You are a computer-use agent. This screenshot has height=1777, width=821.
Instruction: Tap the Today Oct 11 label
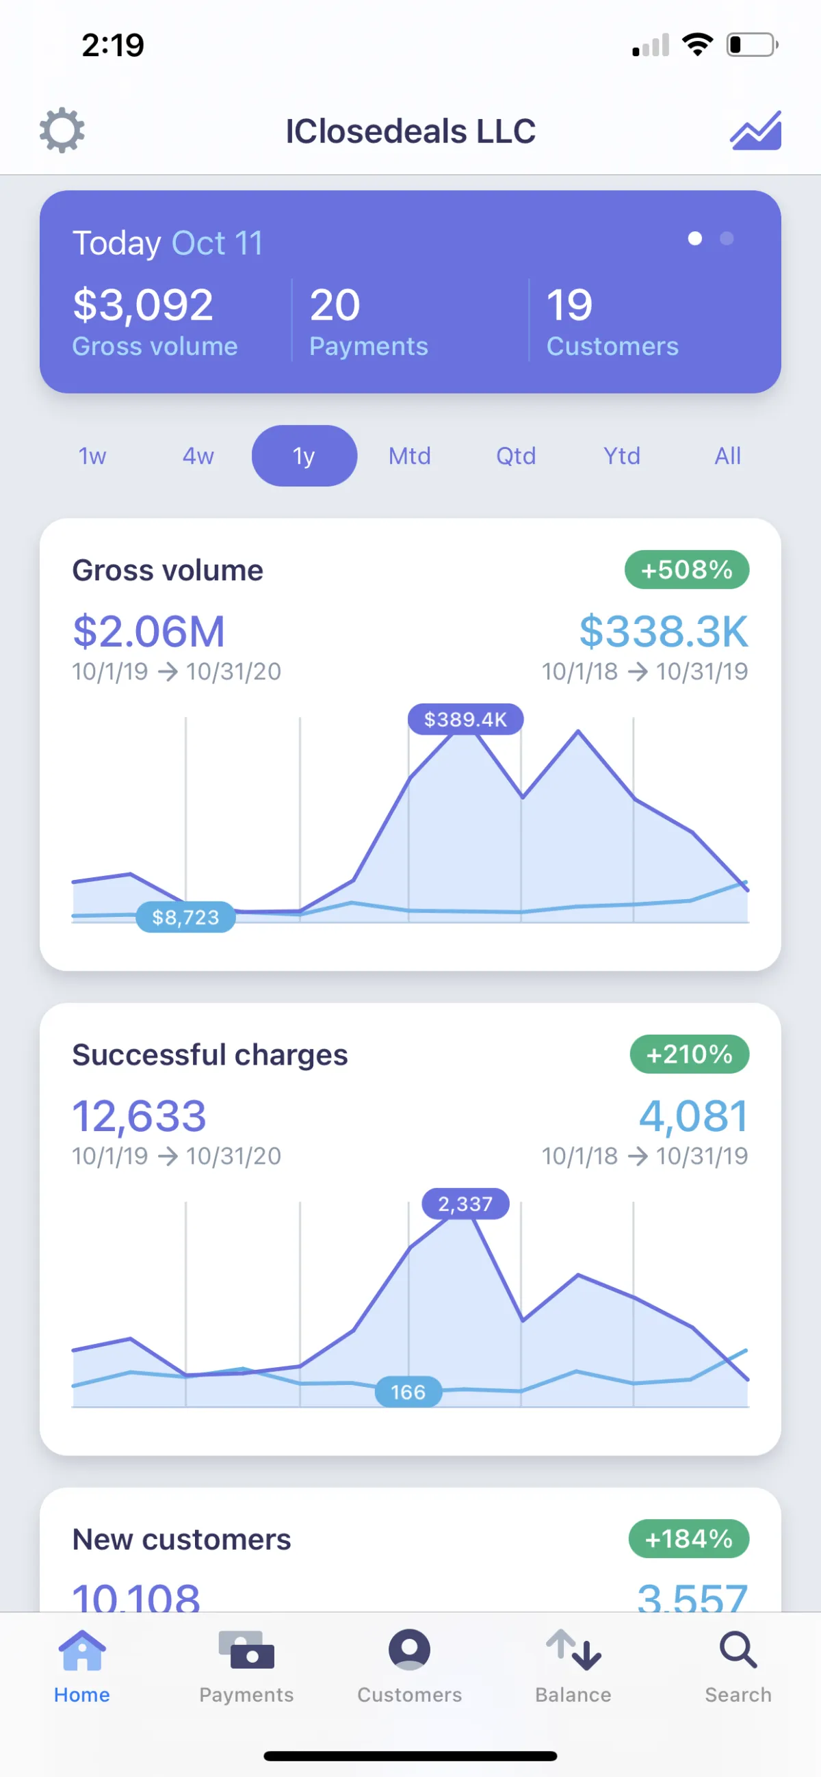(168, 243)
